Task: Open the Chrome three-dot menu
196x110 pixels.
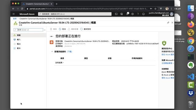Action: 171,9
